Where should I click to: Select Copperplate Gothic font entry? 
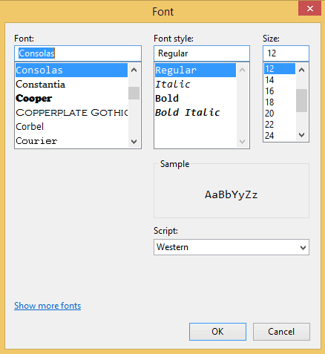click(x=71, y=113)
